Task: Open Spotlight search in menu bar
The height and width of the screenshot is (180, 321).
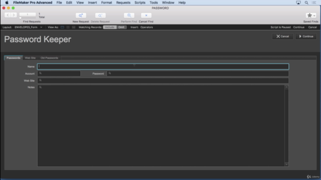Action: (x=306, y=2)
